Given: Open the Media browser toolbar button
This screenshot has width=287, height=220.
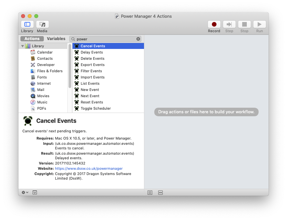Looking at the screenshot, I should tap(42, 24).
